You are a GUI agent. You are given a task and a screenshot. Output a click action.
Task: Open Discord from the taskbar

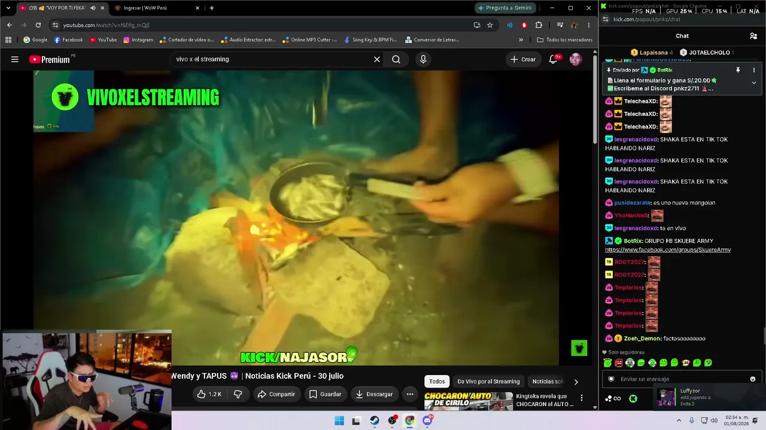[427, 420]
